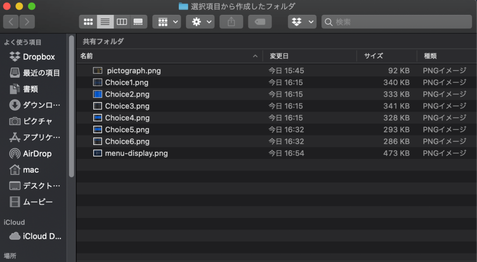This screenshot has width=477, height=262.
Task: Open the item grouping dropdown
Action: (167, 21)
